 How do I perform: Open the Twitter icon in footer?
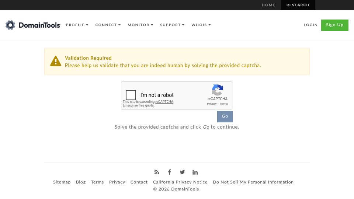point(182,172)
